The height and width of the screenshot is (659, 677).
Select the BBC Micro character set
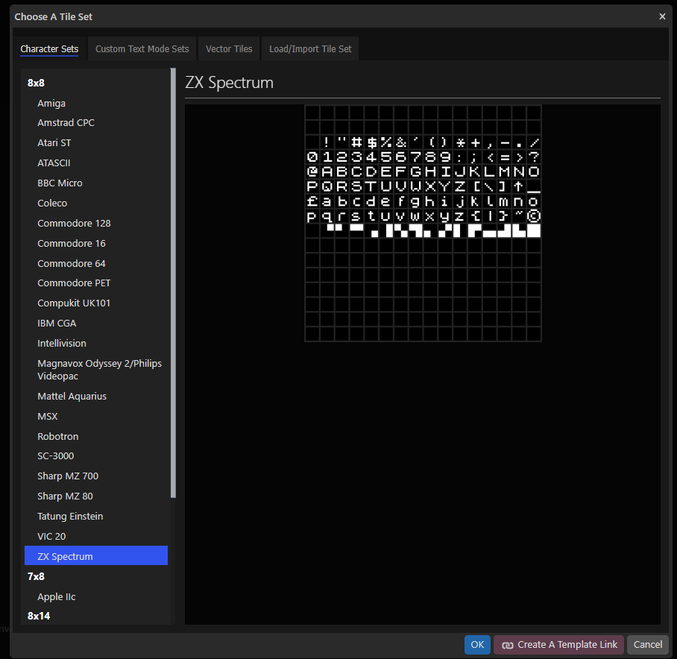tap(96, 183)
